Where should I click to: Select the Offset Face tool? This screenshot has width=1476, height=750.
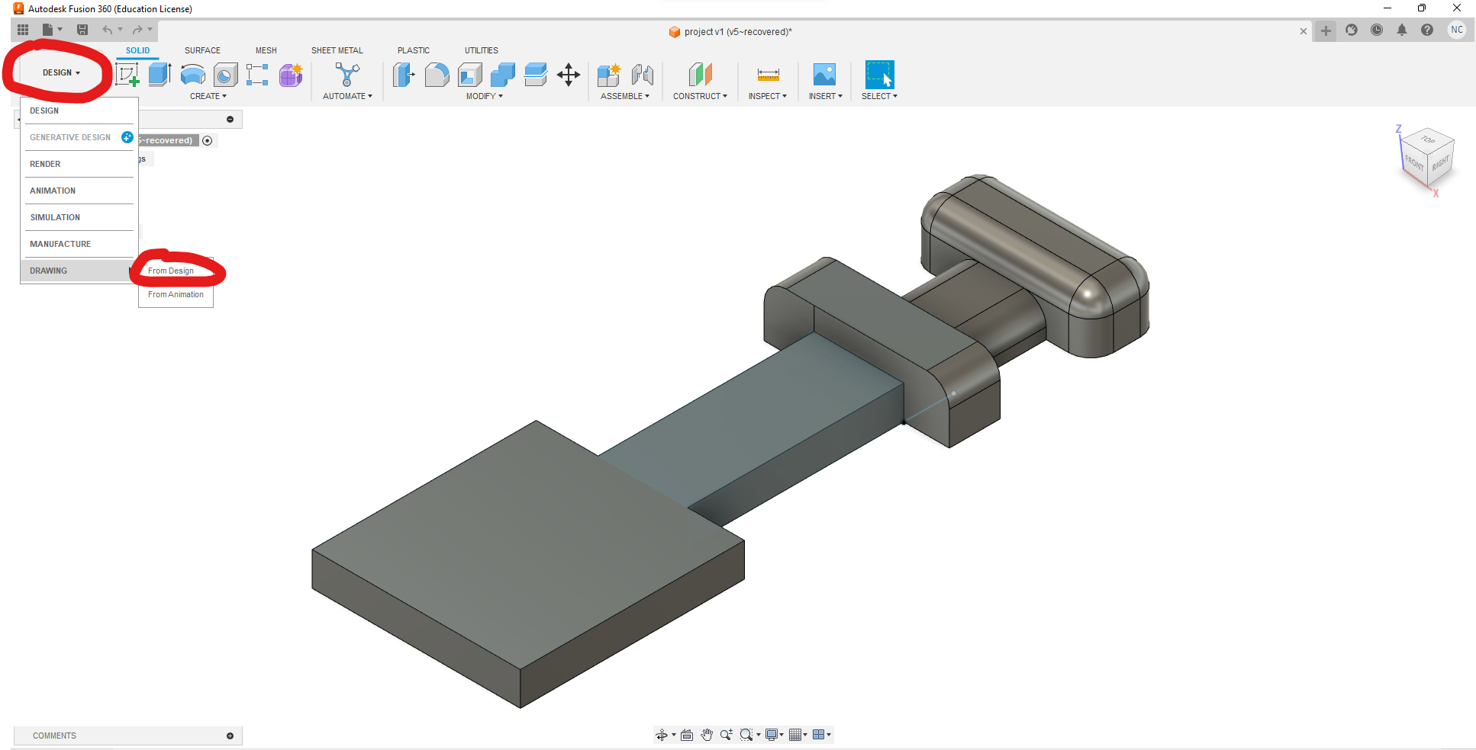pos(536,75)
